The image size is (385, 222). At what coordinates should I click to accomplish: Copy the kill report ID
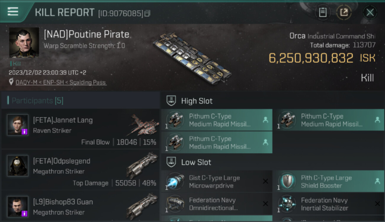147,13
